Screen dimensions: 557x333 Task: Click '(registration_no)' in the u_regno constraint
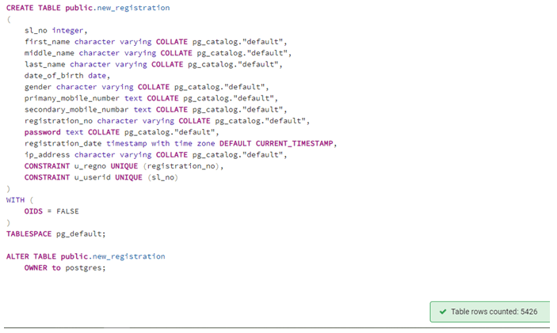(181, 166)
